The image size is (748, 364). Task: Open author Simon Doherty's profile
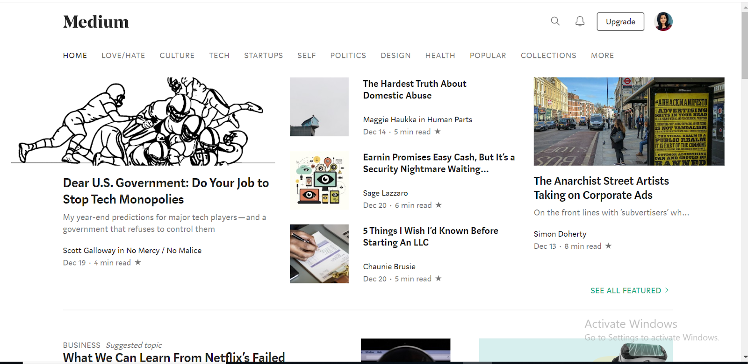click(560, 234)
